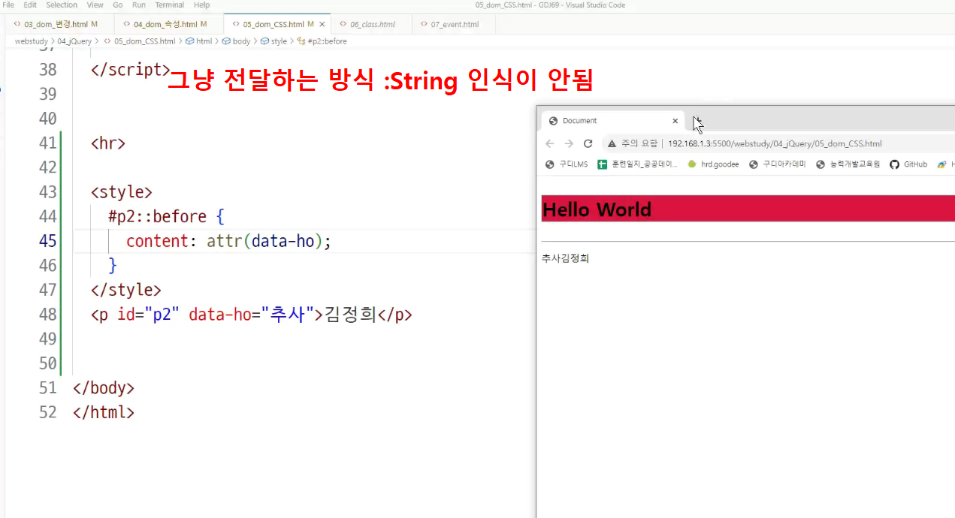Click the closing </script> tag

pos(131,69)
